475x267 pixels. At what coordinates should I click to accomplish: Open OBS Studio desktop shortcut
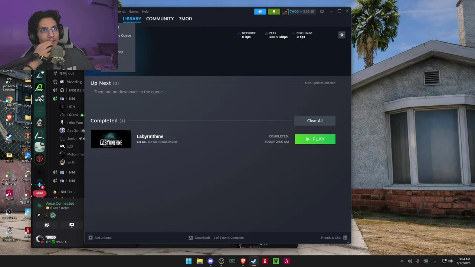9,214
